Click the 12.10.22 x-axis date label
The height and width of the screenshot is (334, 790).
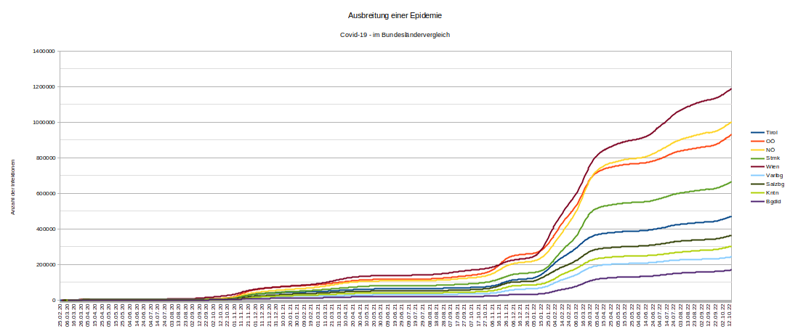tap(729, 315)
